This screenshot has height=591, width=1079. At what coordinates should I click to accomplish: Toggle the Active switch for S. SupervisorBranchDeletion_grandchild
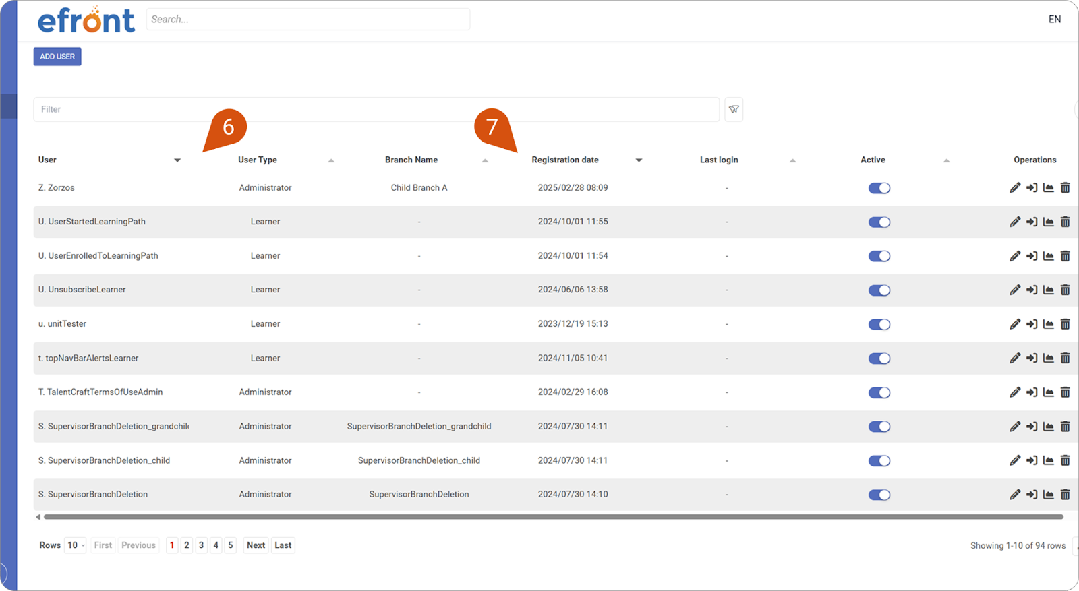tap(879, 427)
